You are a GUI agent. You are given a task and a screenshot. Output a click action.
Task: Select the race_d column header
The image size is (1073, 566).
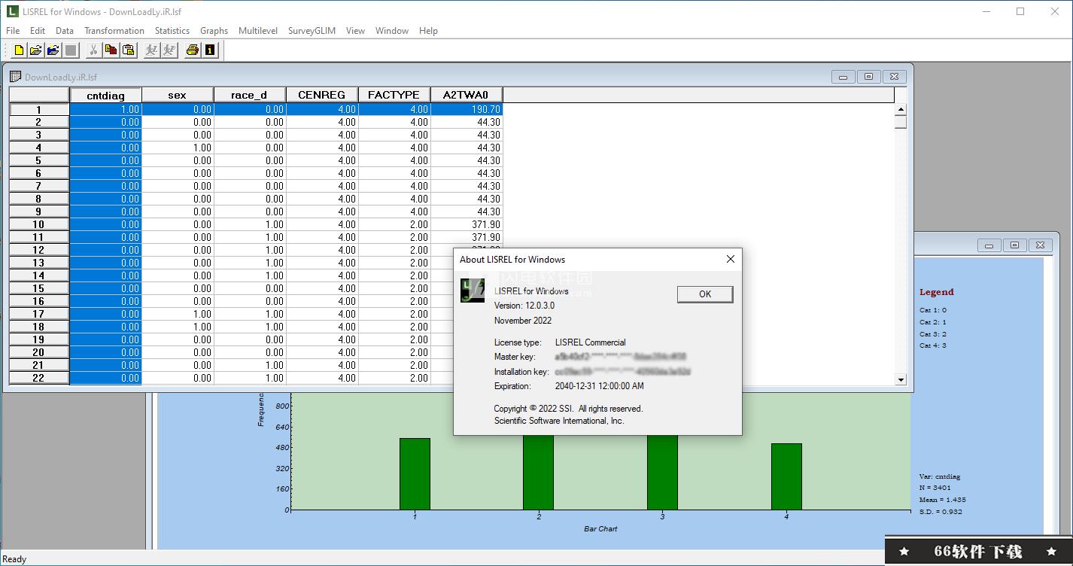coord(250,95)
